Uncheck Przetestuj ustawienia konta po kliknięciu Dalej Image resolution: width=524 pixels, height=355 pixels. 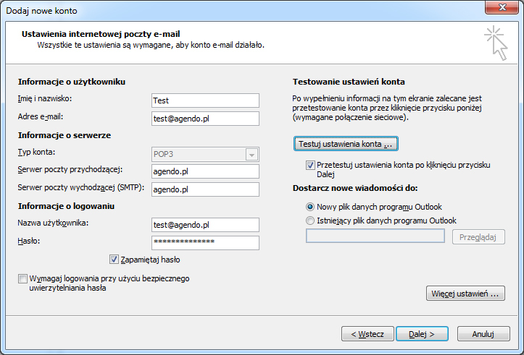310,165
